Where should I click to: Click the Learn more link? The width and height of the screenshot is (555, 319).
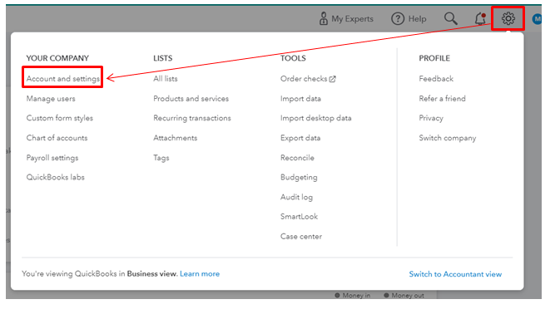200,273
